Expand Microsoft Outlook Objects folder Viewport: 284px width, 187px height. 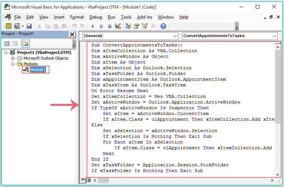[13, 58]
